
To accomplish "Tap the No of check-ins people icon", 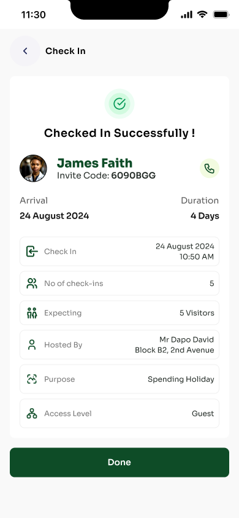I will (32, 284).
